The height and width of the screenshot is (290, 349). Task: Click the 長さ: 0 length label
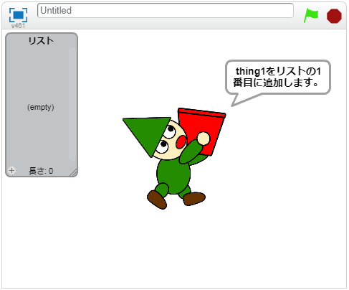(41, 171)
